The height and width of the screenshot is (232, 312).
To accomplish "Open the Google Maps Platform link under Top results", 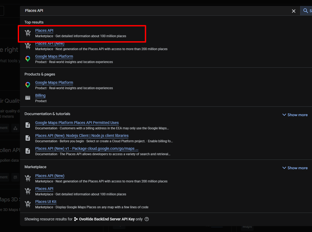I will coord(54,56).
